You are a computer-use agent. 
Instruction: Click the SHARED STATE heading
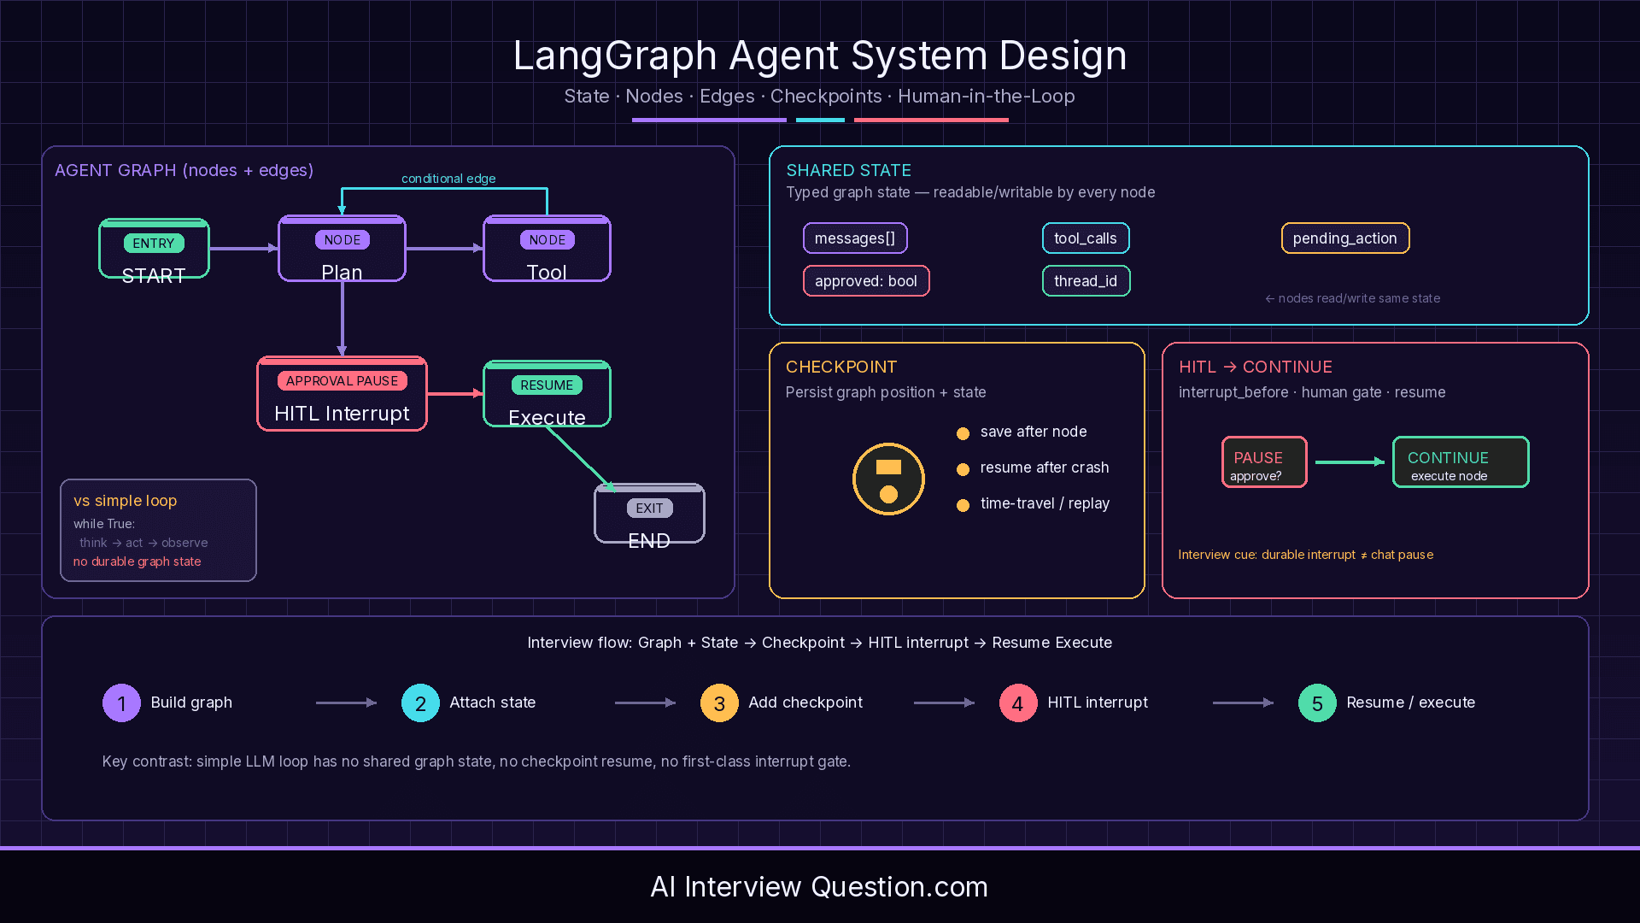tap(849, 171)
